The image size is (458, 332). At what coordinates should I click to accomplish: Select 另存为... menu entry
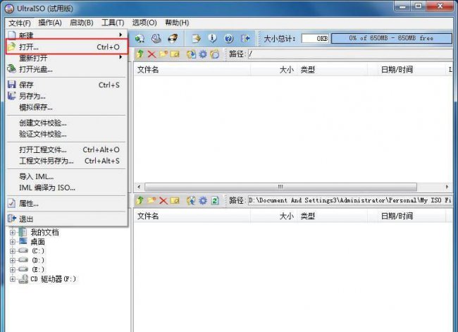coord(67,96)
